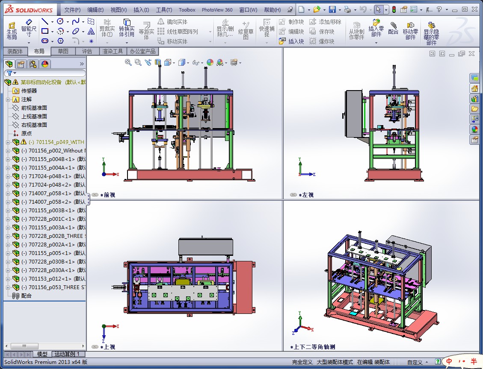Click the Save icon in top toolbar
This screenshot has height=369, width=483.
(x=332, y=9)
